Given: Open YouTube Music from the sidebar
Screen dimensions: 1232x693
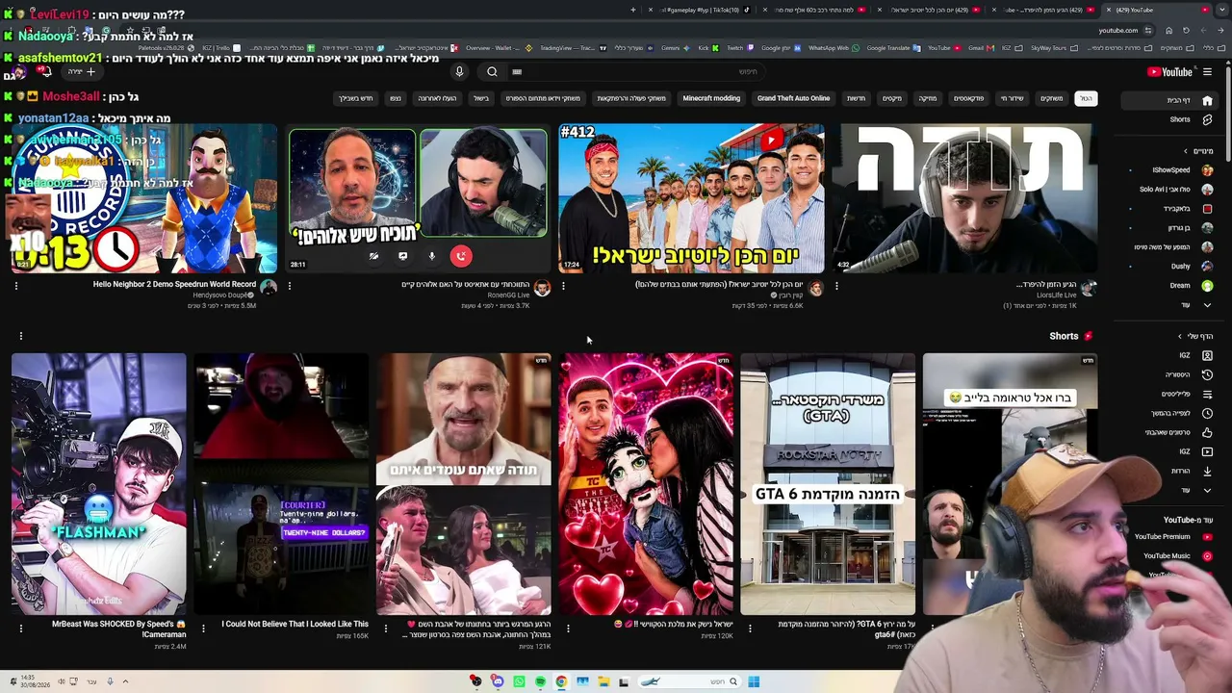Looking at the screenshot, I should (1177, 556).
